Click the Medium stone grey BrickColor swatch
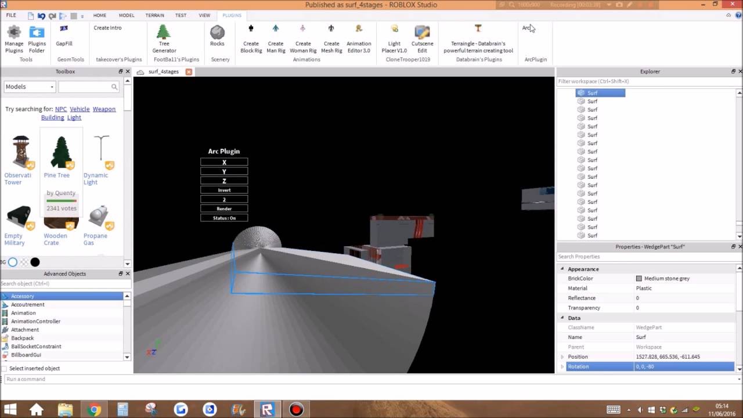 pos(639,279)
